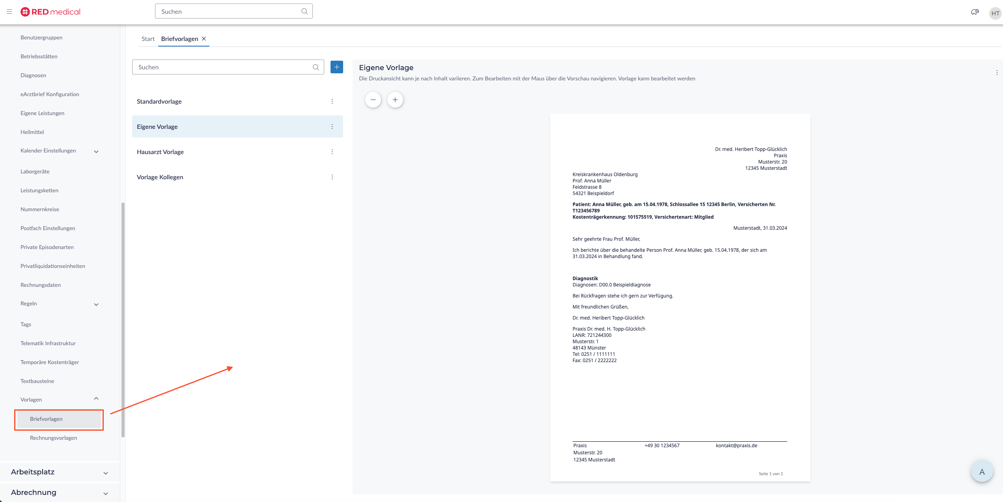Open the hamburger menu icon

point(9,12)
